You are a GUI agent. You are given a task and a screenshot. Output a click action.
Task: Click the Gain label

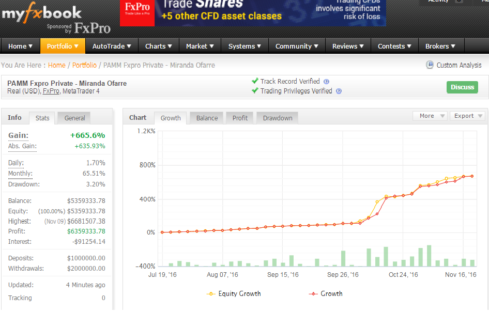click(x=18, y=135)
